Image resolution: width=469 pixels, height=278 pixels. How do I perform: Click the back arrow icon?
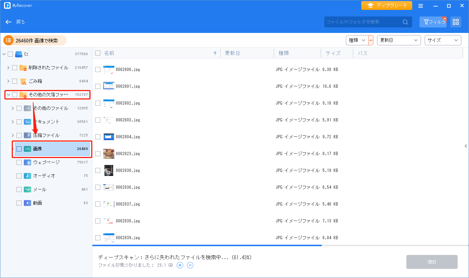coord(9,22)
